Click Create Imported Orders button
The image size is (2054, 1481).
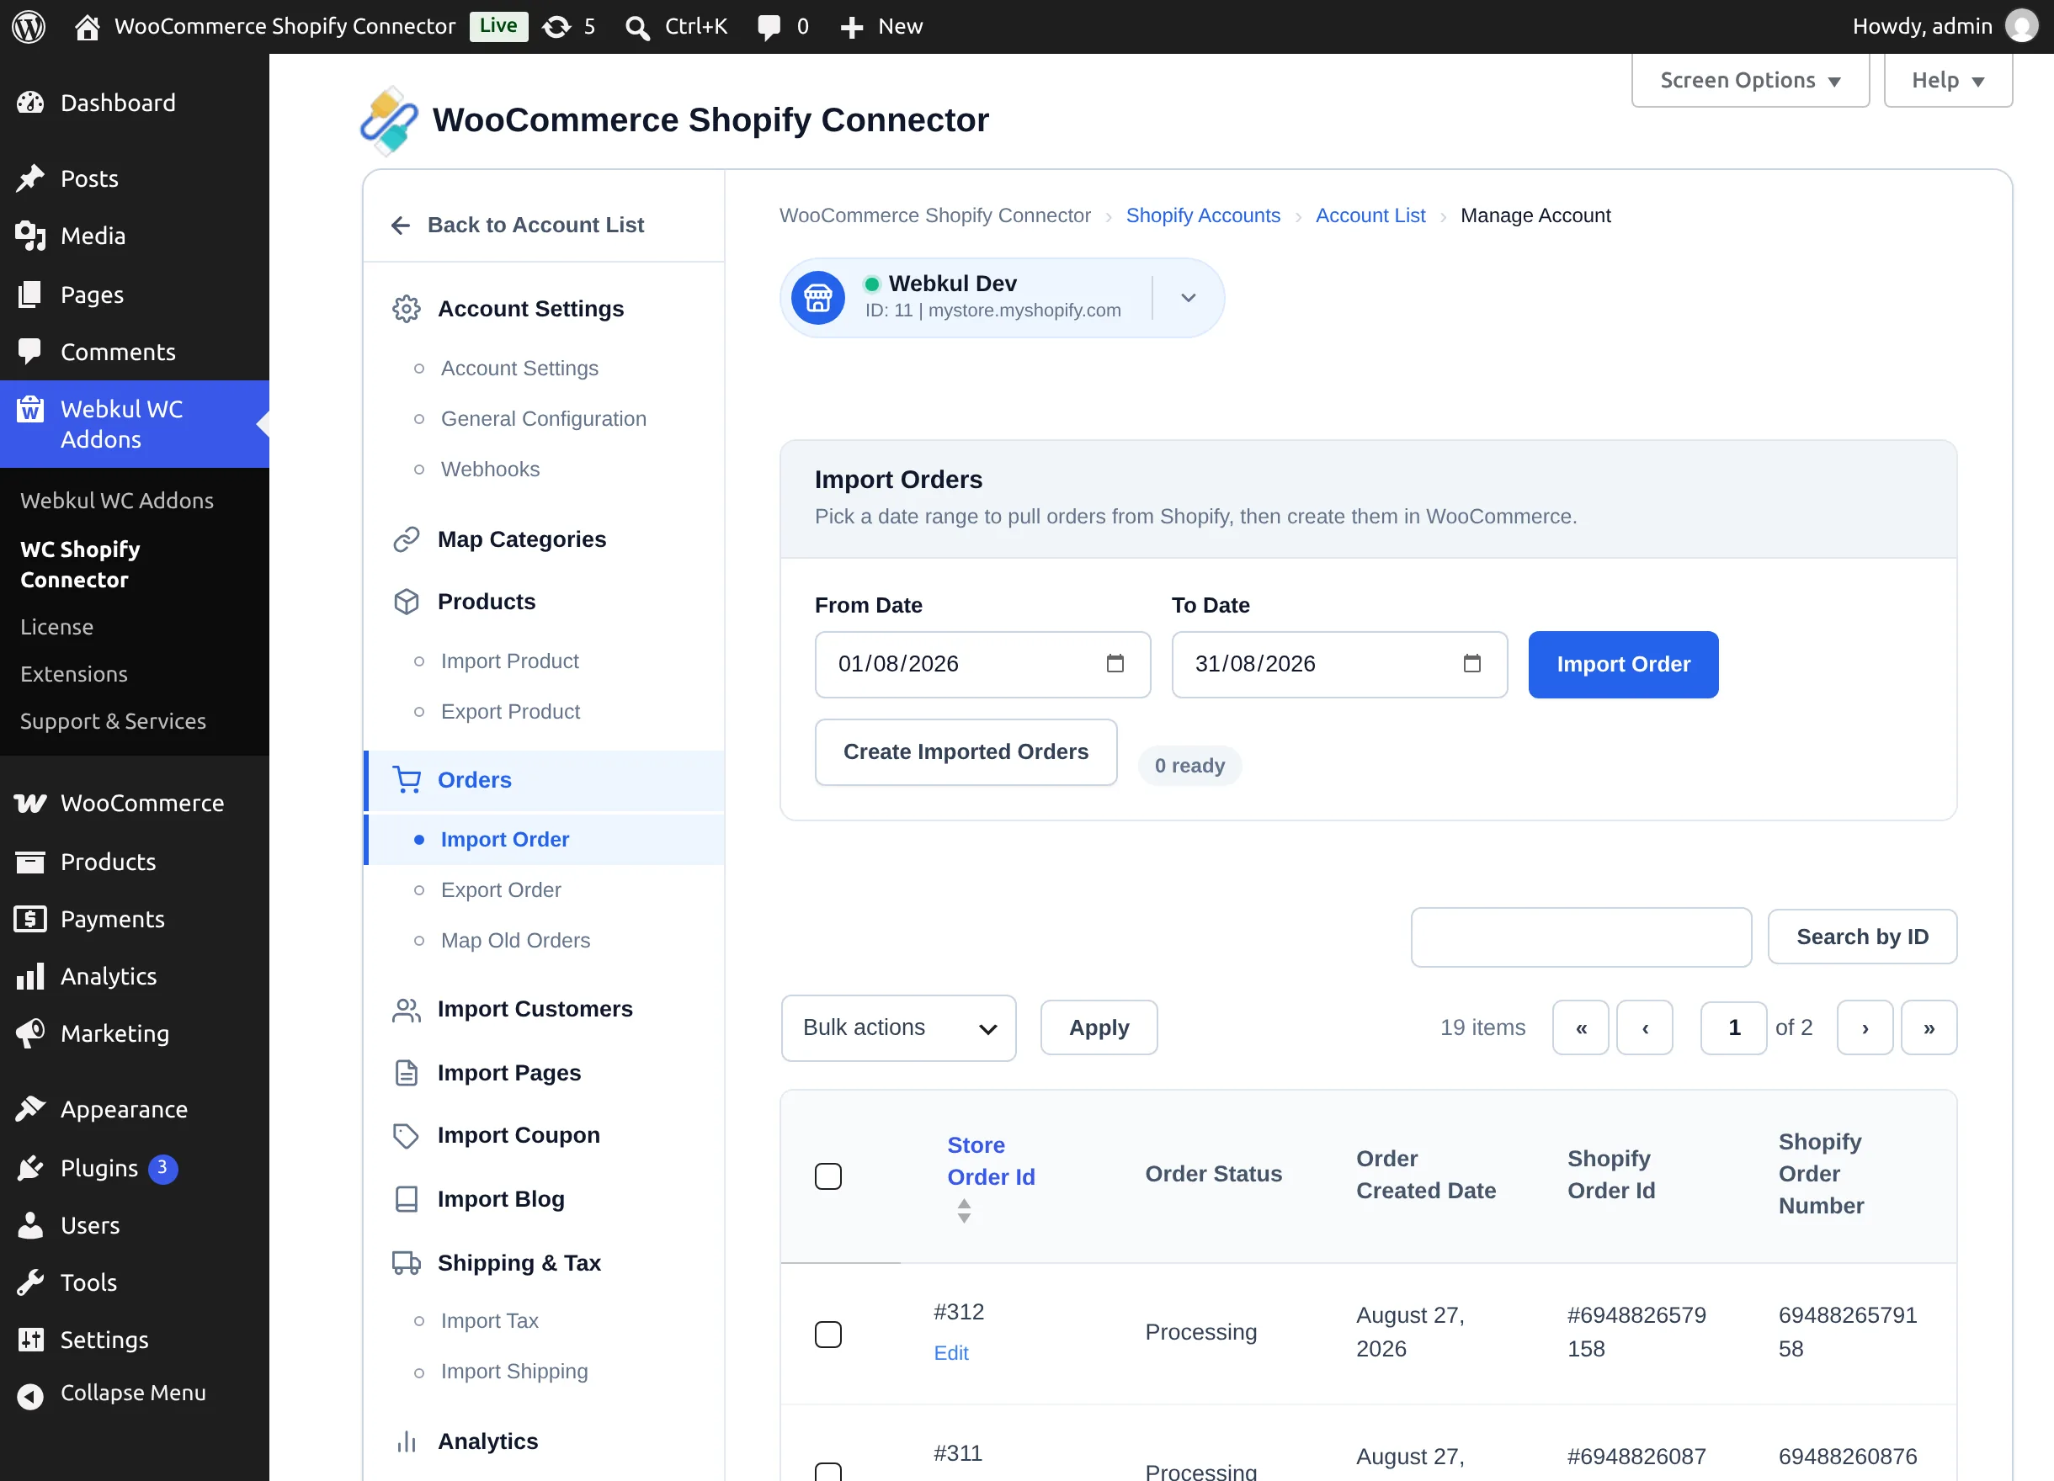pos(966,751)
